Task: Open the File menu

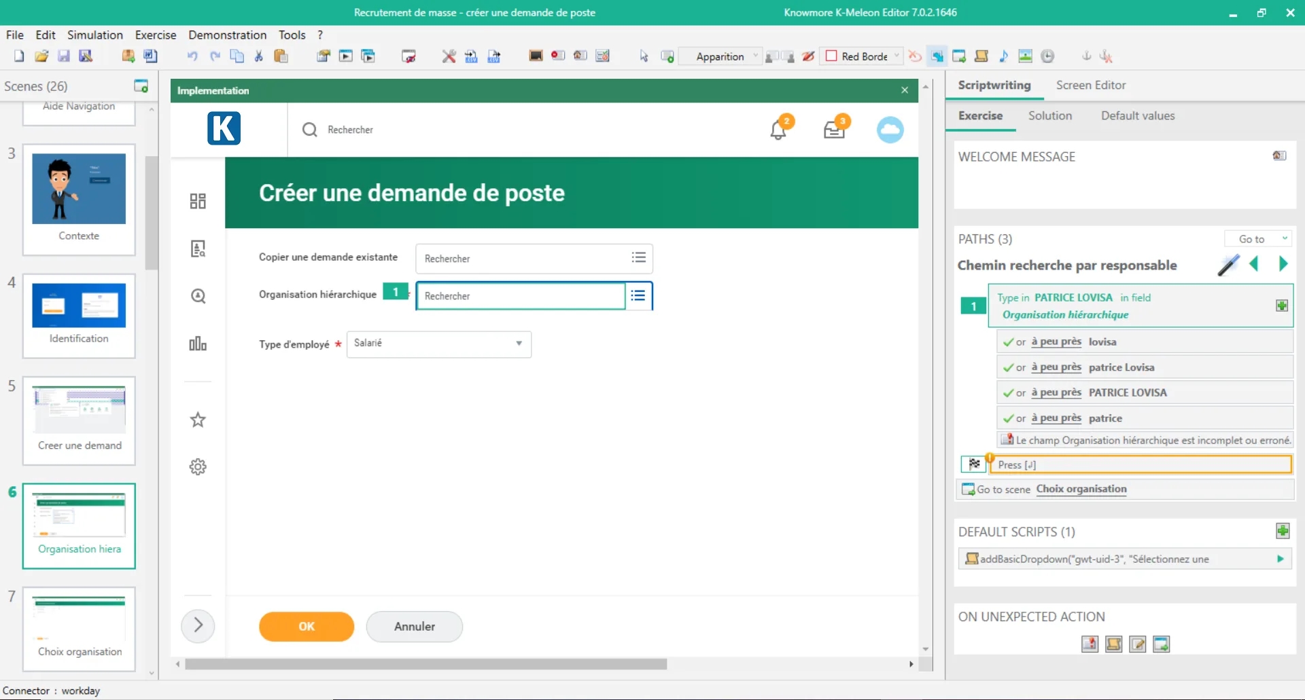Action: 15,35
